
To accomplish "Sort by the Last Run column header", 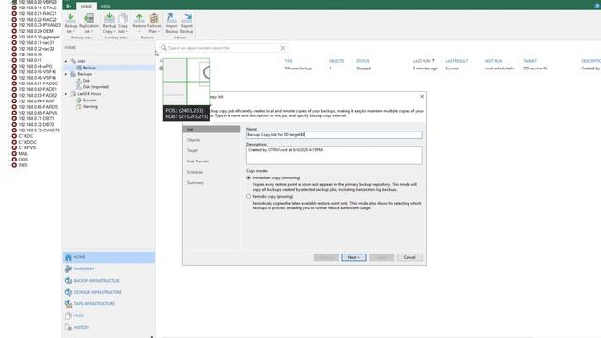I will pos(424,61).
